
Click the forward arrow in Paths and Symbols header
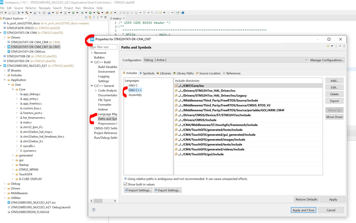pos(336,46)
